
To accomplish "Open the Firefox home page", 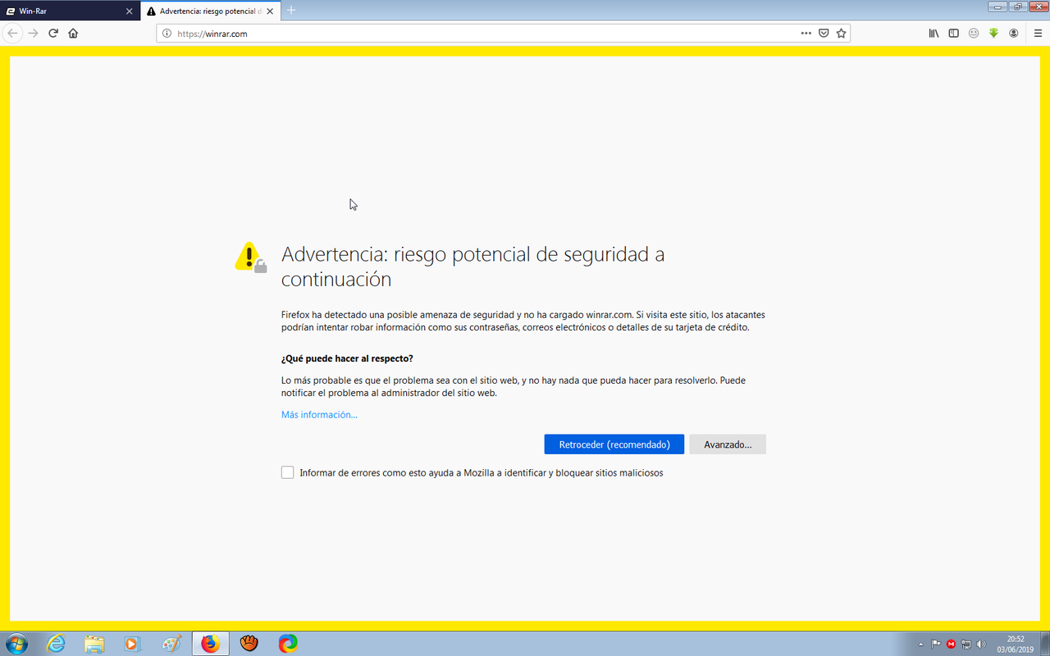I will coord(73,34).
